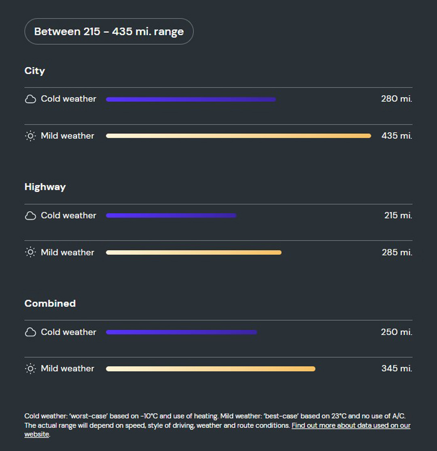Click the purple City Cold weather range bar
This screenshot has width=437, height=451.
tap(191, 100)
